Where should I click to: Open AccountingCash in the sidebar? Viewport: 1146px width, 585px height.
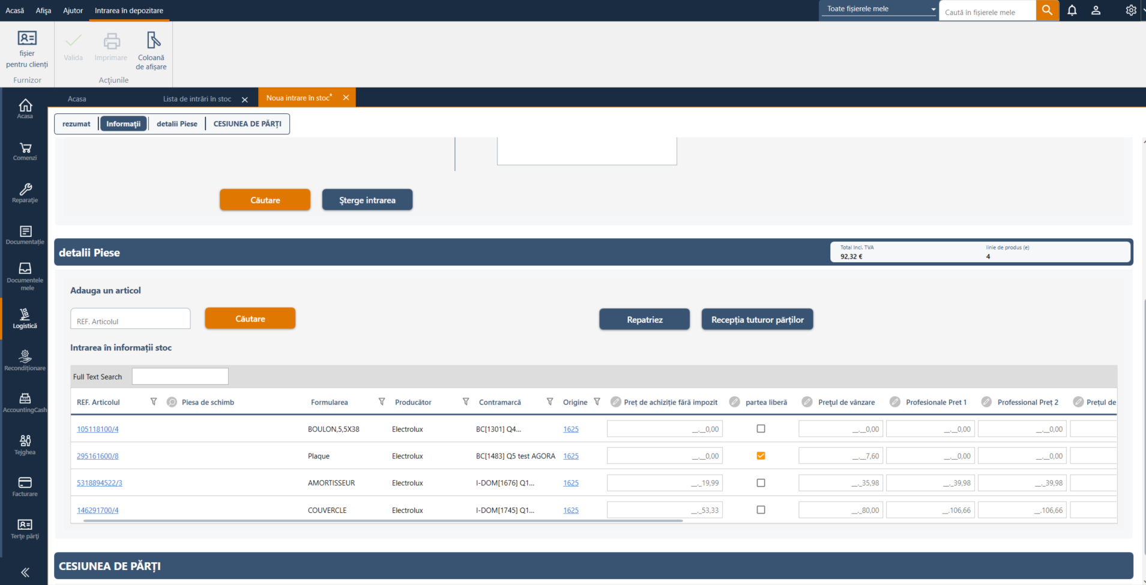click(x=25, y=403)
